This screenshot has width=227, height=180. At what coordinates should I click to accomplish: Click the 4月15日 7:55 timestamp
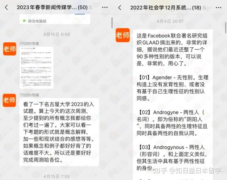[x=57, y=176]
